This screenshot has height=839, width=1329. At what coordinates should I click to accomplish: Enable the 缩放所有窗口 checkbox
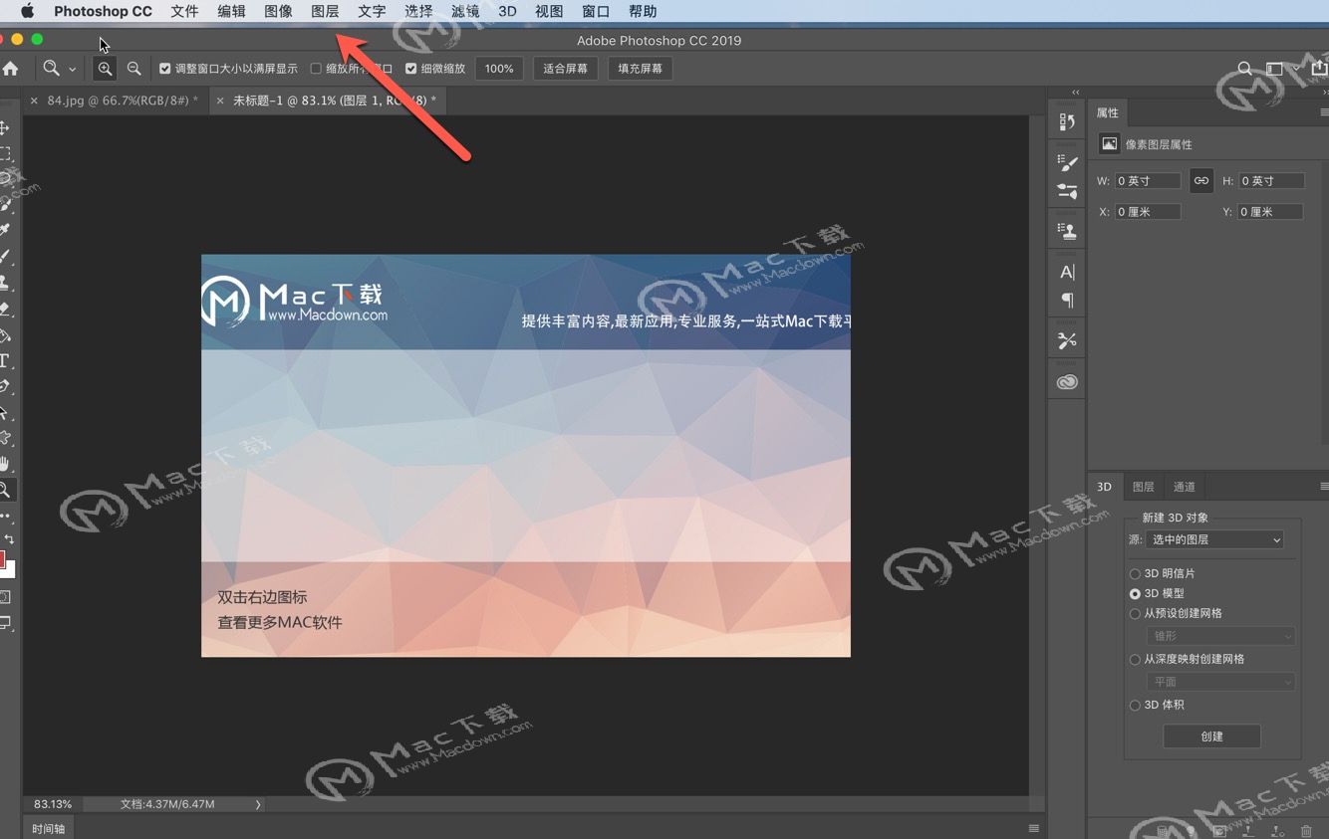click(316, 69)
